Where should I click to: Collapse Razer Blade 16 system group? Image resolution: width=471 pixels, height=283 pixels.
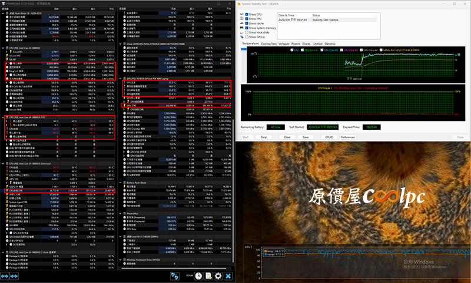click(x=3, y=13)
